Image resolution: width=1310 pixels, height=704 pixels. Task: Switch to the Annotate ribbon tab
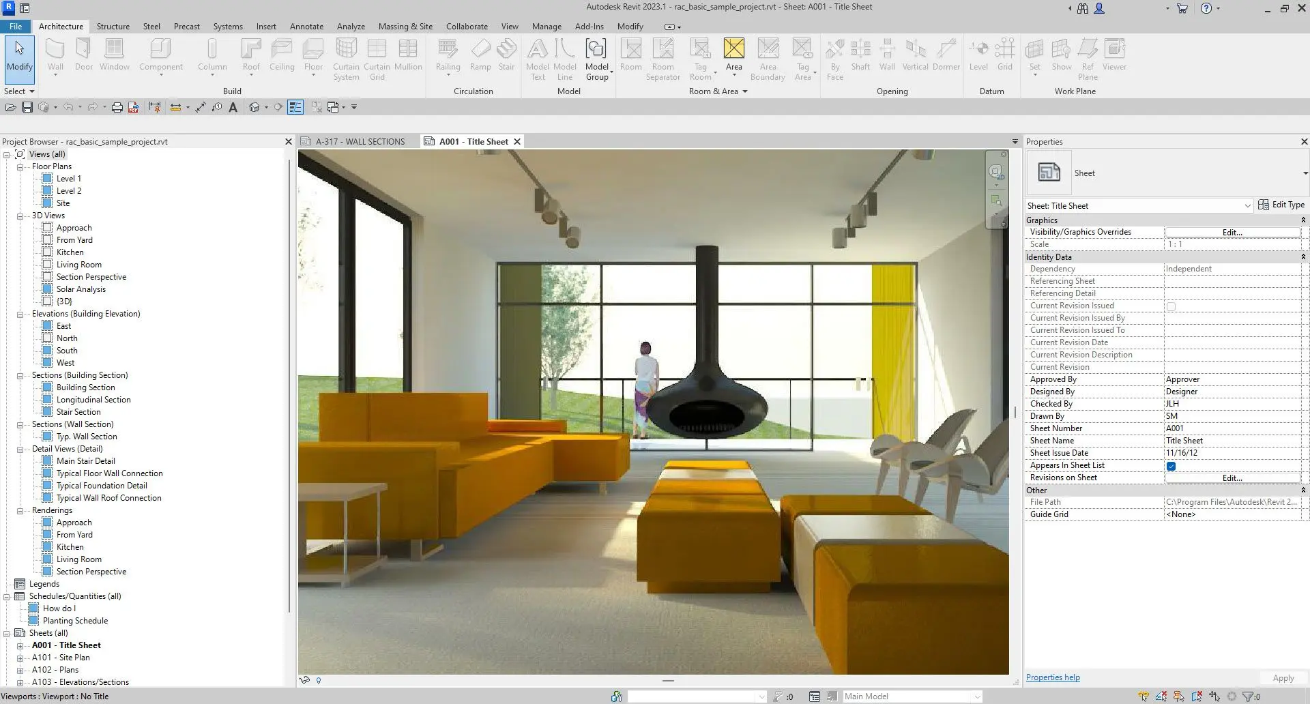click(x=306, y=27)
